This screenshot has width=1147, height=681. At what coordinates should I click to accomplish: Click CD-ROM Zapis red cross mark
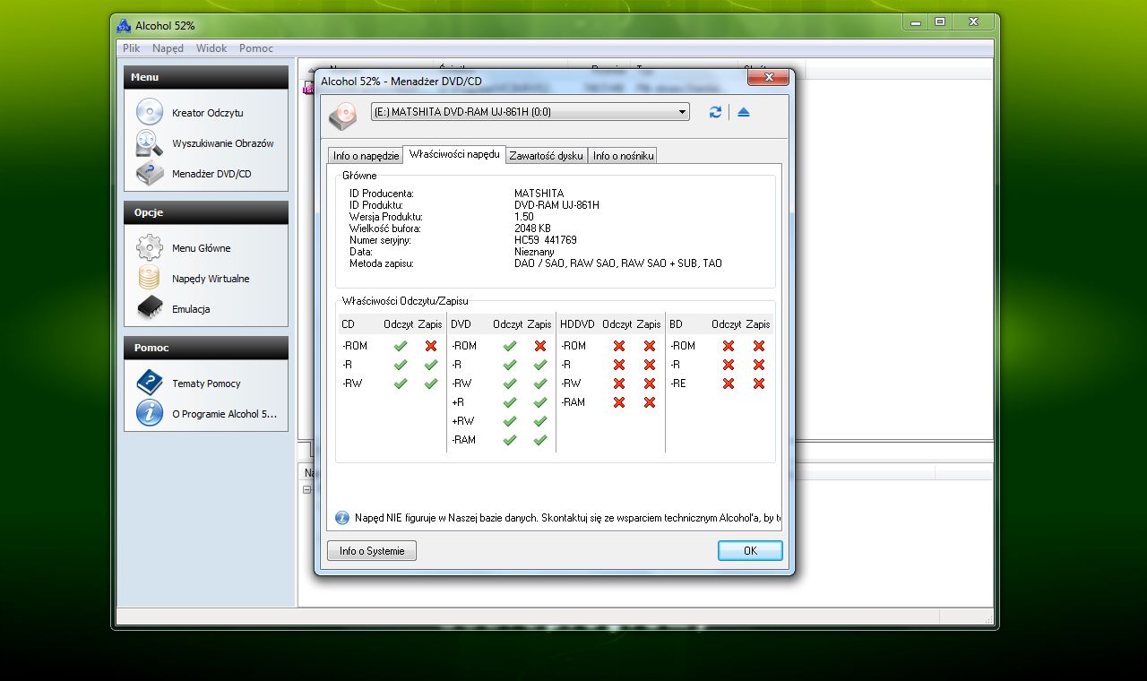[x=431, y=346]
